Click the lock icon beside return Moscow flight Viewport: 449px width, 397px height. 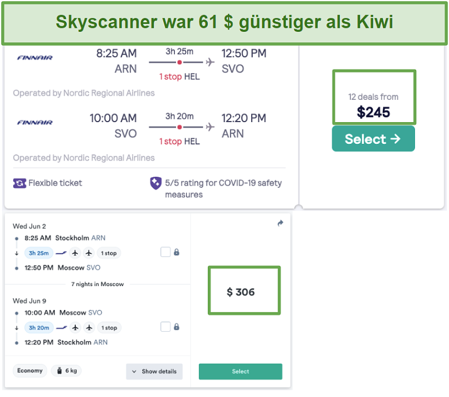coord(177,327)
